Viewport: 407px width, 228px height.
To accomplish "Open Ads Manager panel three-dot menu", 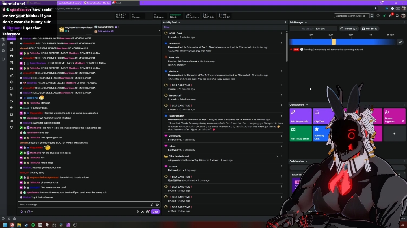I will (404, 22).
